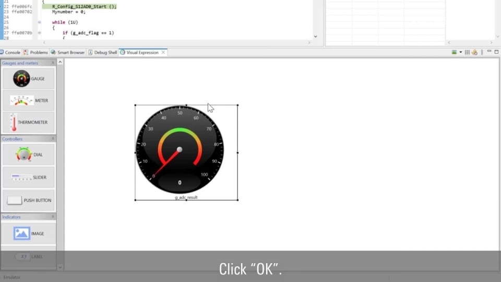Switch to the Console tab
501x282 pixels.
click(10, 52)
